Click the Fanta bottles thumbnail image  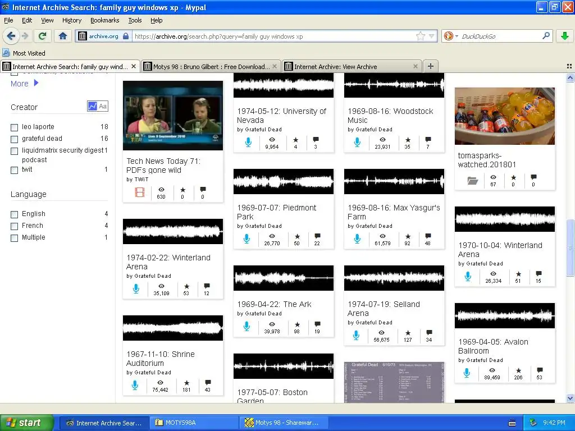(505, 116)
